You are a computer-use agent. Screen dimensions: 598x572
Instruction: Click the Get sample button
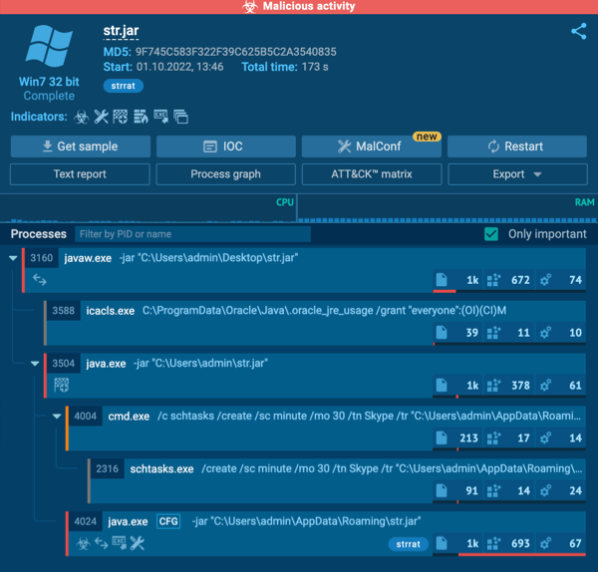(80, 146)
